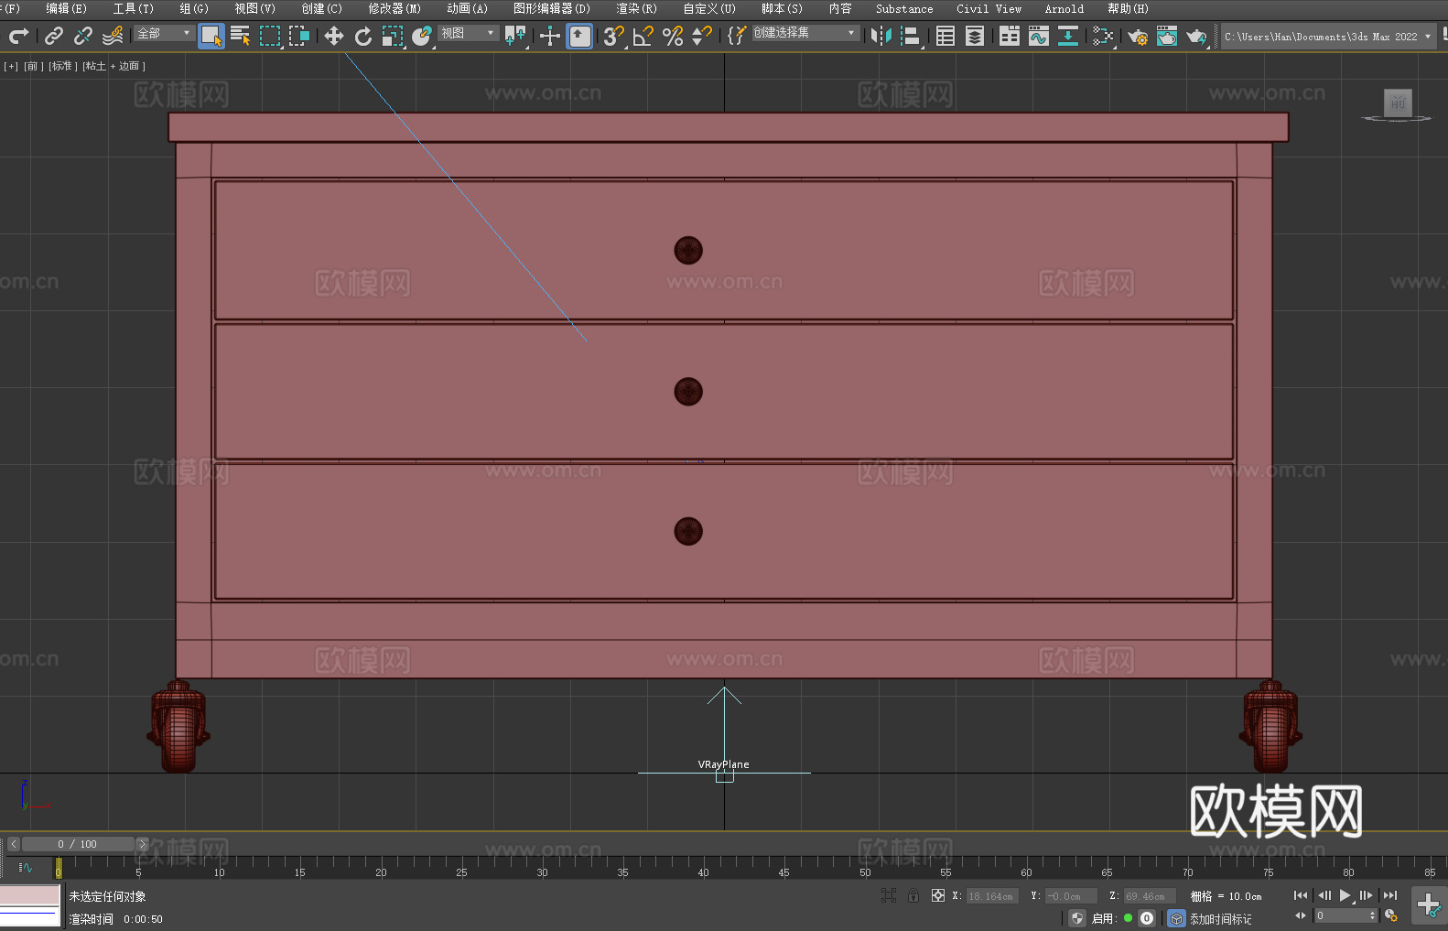Open Curve Editor
Image resolution: width=1448 pixels, height=931 pixels.
click(1039, 36)
